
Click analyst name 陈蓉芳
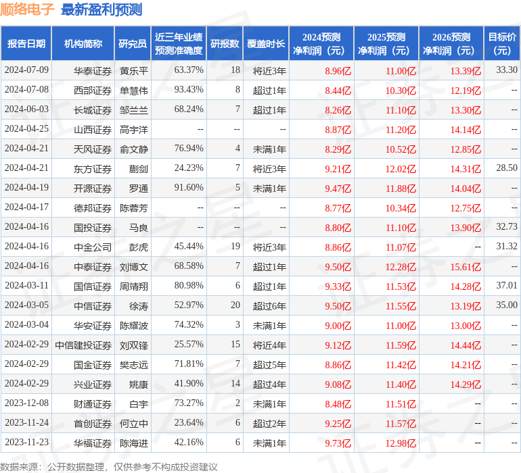[x=133, y=208]
